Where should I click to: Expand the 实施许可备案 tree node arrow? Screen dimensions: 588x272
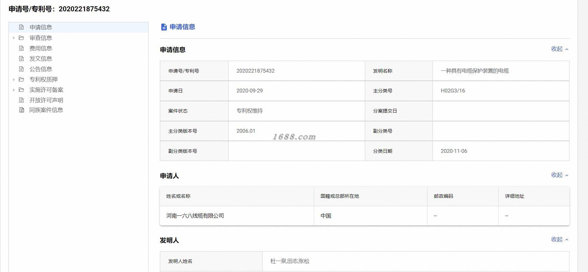point(14,90)
